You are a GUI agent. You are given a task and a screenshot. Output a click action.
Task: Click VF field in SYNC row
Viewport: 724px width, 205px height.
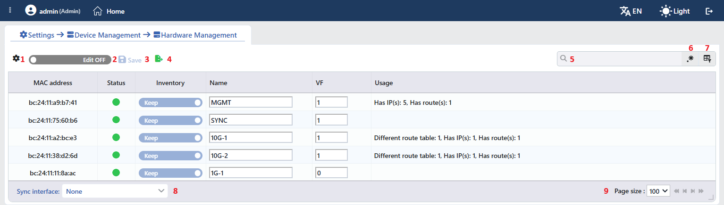[331, 120]
